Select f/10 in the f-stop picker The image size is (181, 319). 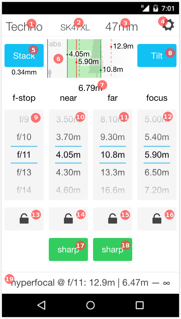24,137
